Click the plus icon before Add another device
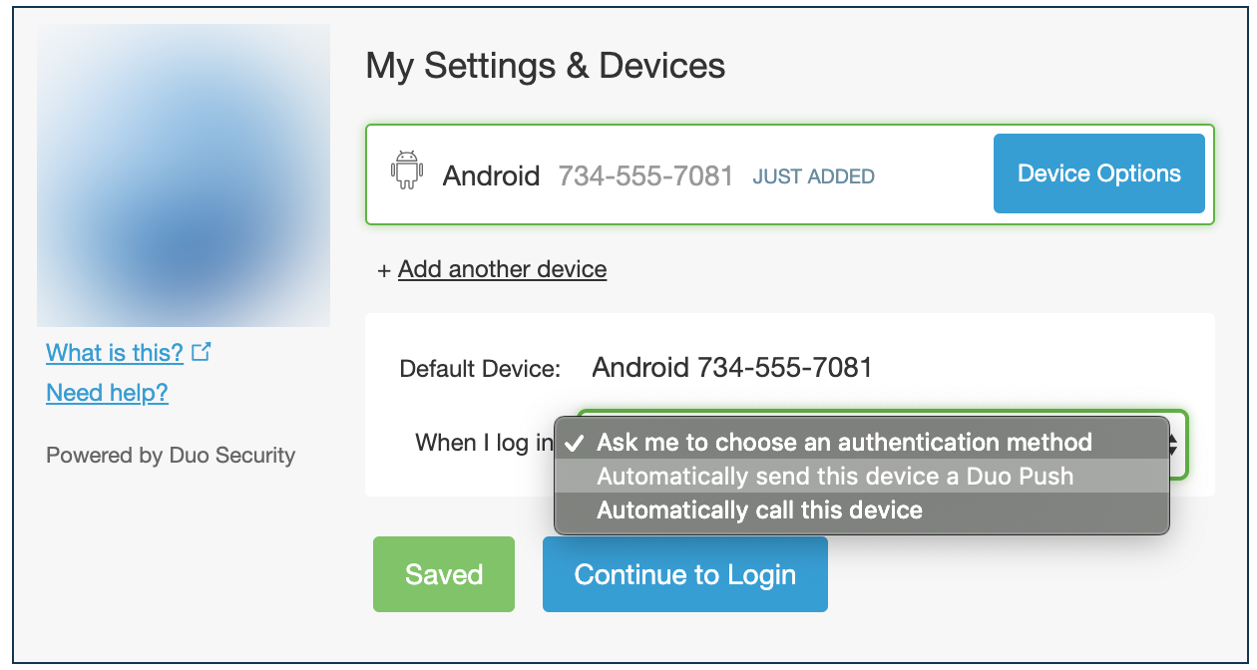 point(383,269)
